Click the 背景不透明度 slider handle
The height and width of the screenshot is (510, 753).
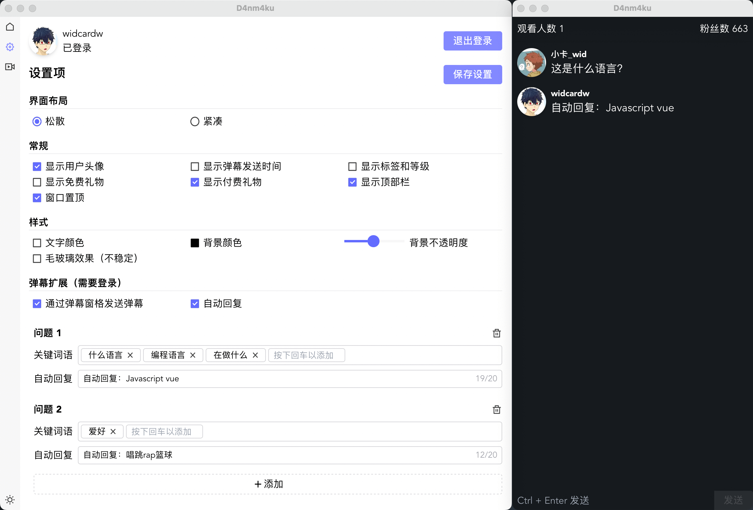(x=373, y=241)
